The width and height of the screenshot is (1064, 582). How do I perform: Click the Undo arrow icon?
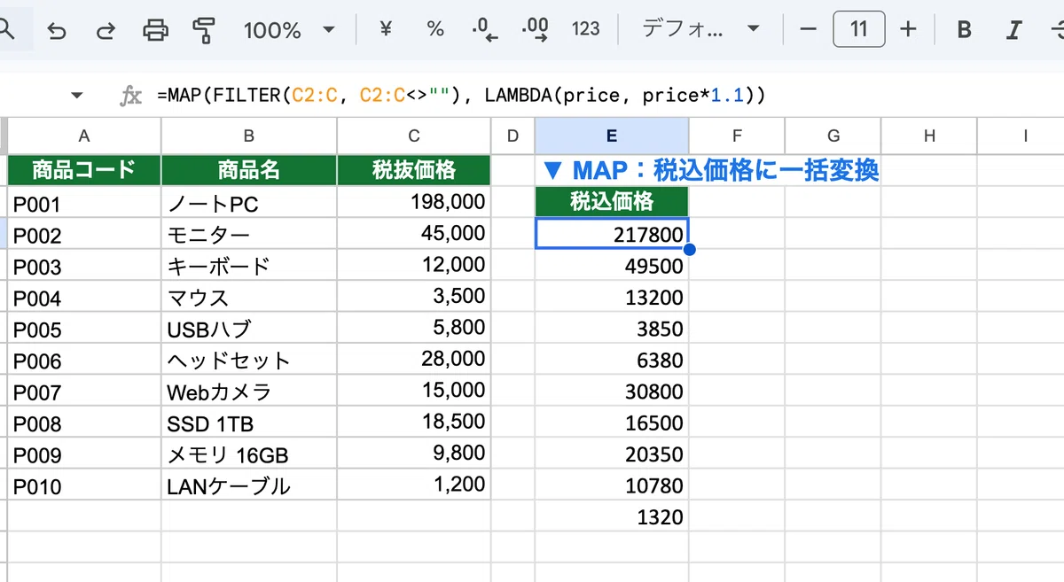[58, 30]
